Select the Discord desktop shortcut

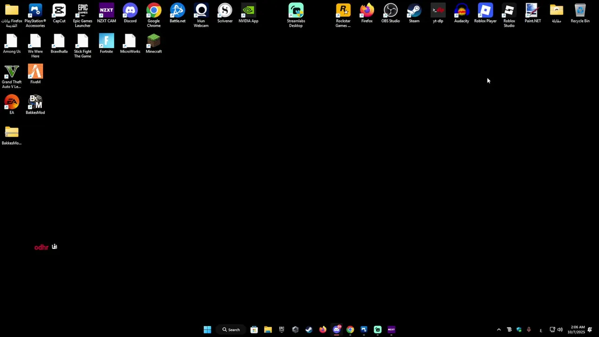point(130,13)
